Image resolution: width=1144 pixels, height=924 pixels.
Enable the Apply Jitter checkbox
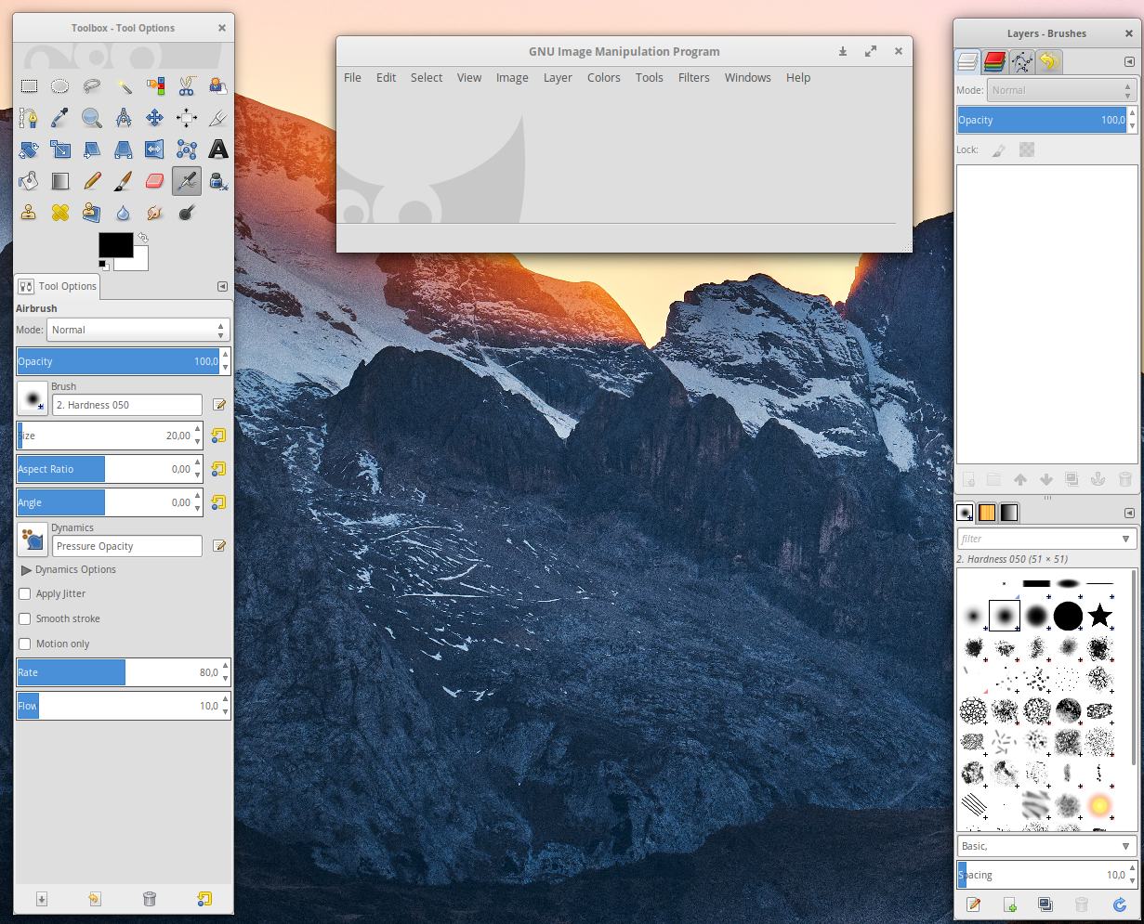(x=25, y=593)
